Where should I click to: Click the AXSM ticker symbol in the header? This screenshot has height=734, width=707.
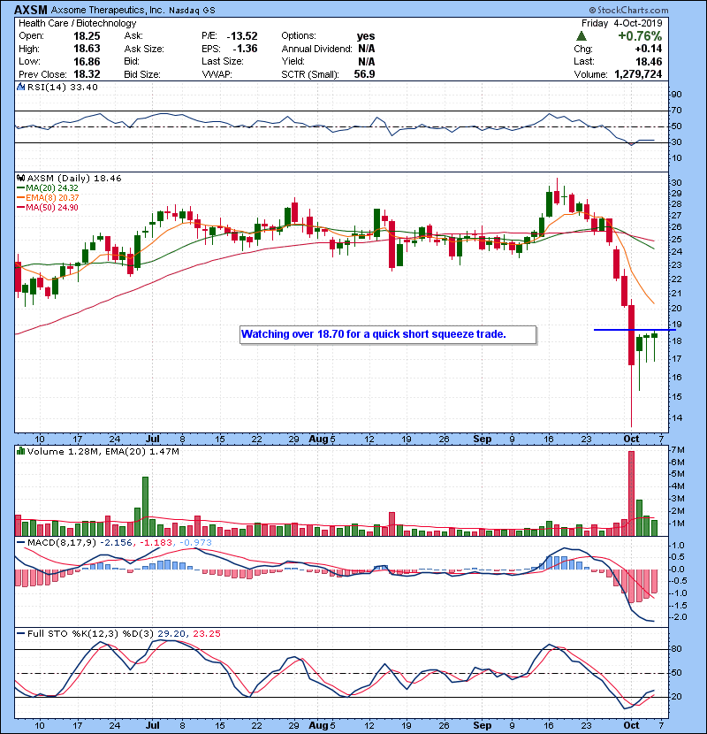pyautogui.click(x=30, y=10)
